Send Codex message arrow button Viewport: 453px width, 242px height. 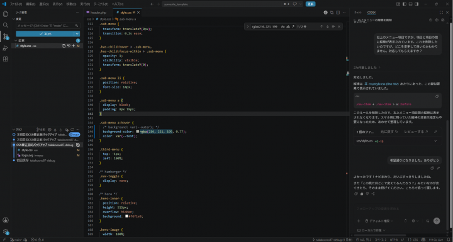(x=437, y=221)
